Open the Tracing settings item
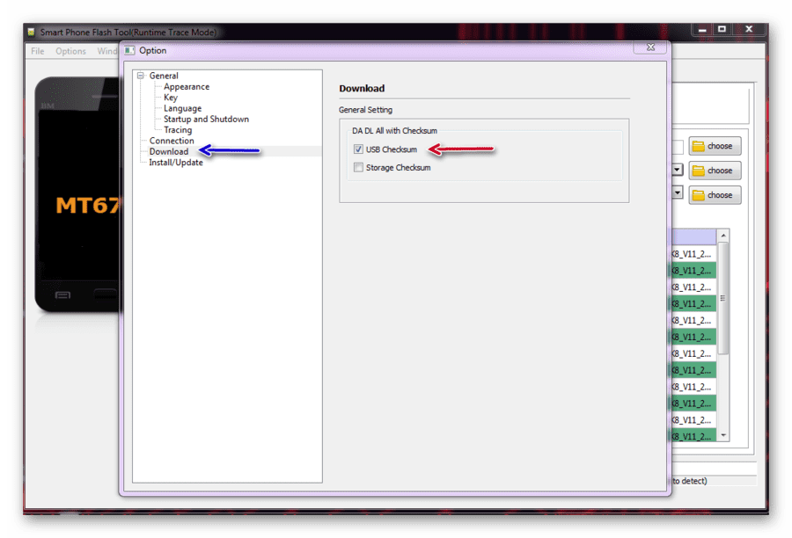Screen dimensions: 792x538 click(x=178, y=130)
